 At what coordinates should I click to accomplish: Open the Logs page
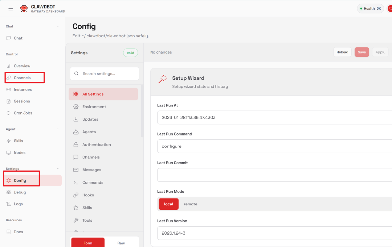coord(33,204)
